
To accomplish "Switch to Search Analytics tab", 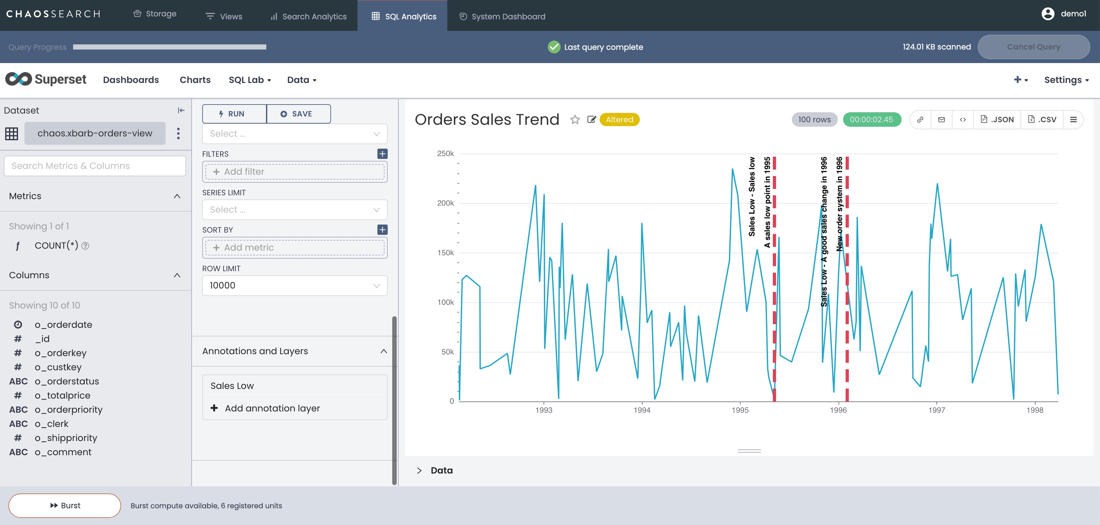I will point(308,17).
